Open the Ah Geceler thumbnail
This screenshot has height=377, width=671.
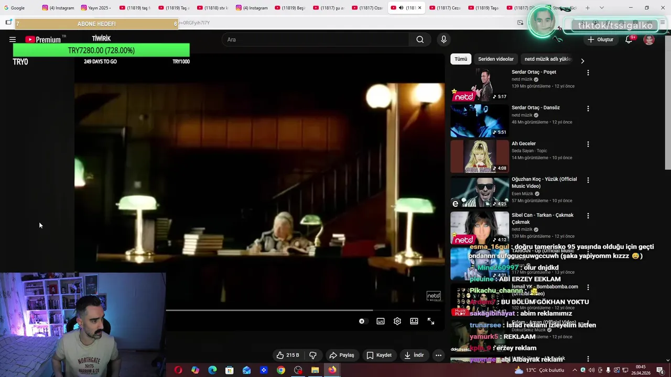[480, 157]
